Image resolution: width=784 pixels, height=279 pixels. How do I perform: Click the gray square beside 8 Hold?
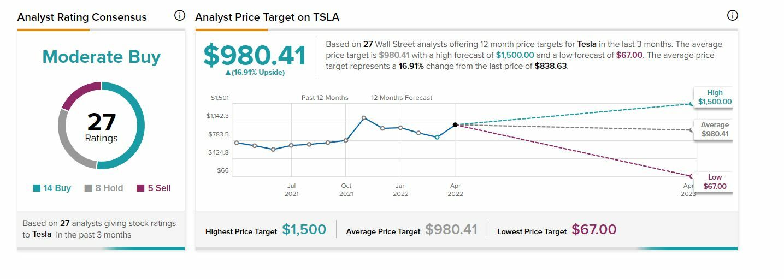[x=88, y=188]
